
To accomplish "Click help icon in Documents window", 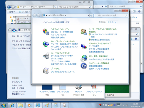I will [x=139, y=11].
